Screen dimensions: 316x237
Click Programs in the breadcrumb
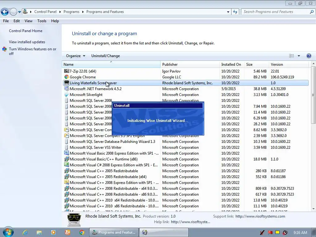click(71, 12)
